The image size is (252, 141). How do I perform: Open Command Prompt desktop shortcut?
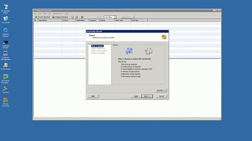6,44
